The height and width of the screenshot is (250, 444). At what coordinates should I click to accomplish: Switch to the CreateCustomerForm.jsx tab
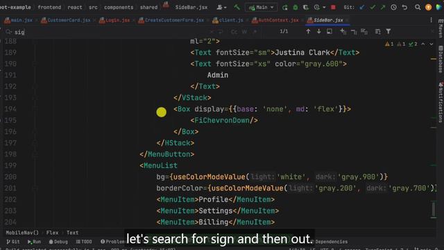click(171, 20)
